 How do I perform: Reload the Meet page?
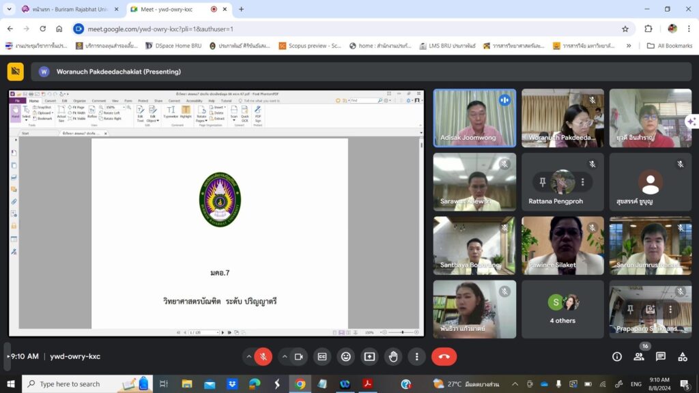[x=43, y=29]
